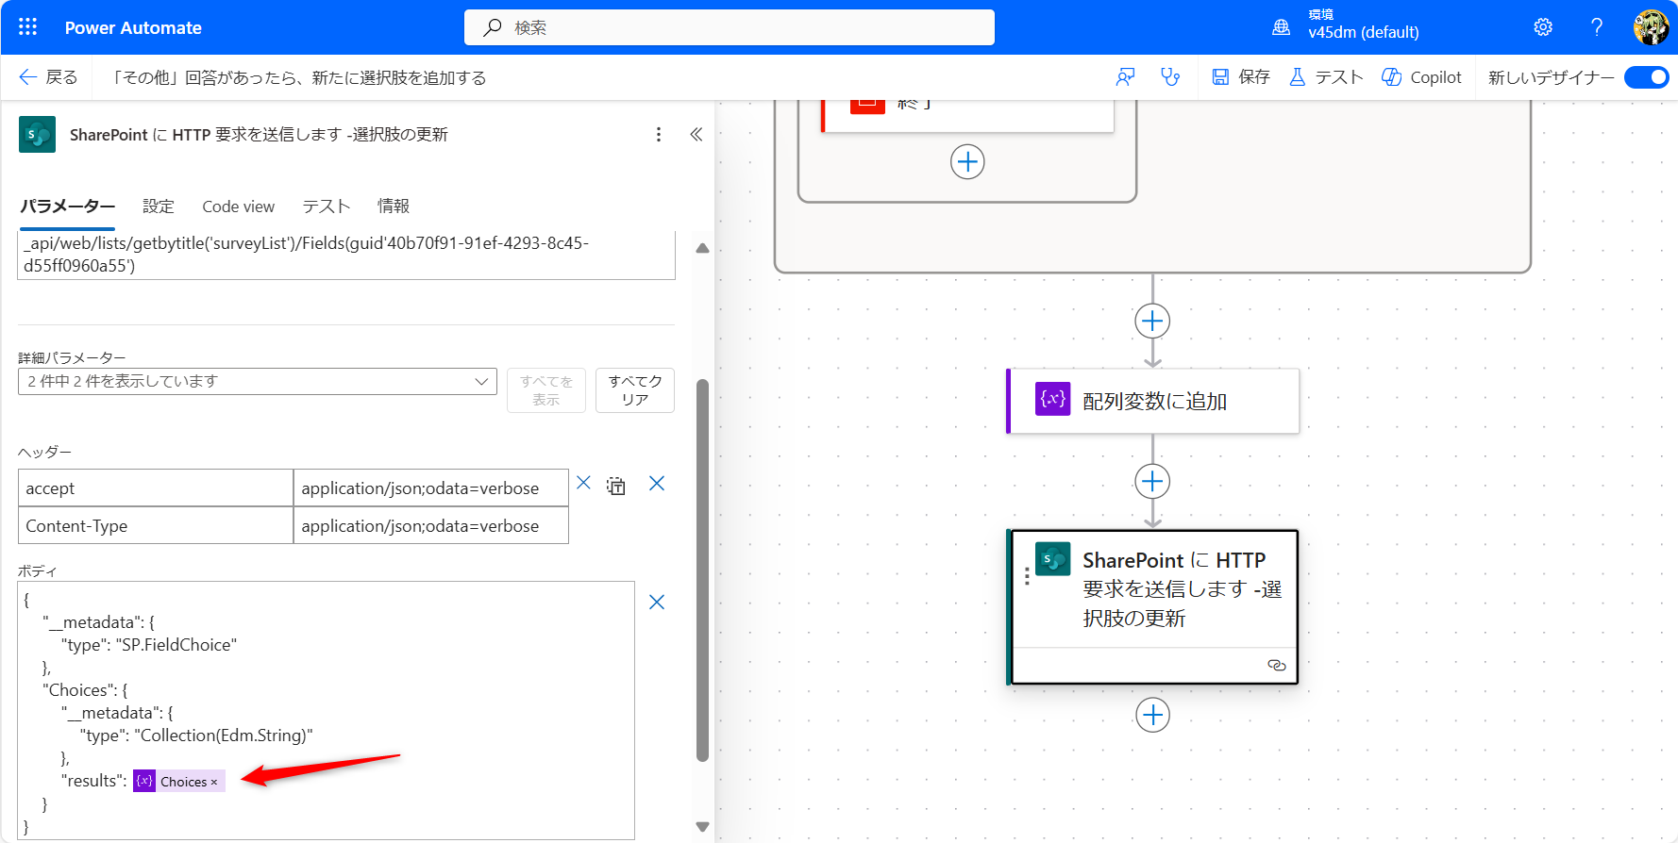Remove the ボディ parameter
Image resolution: width=1678 pixels, height=843 pixels.
[657, 603]
